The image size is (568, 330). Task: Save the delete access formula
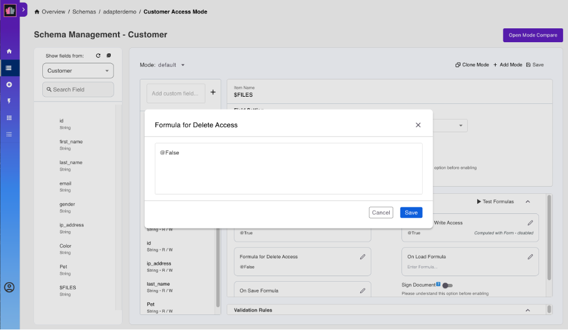411,213
